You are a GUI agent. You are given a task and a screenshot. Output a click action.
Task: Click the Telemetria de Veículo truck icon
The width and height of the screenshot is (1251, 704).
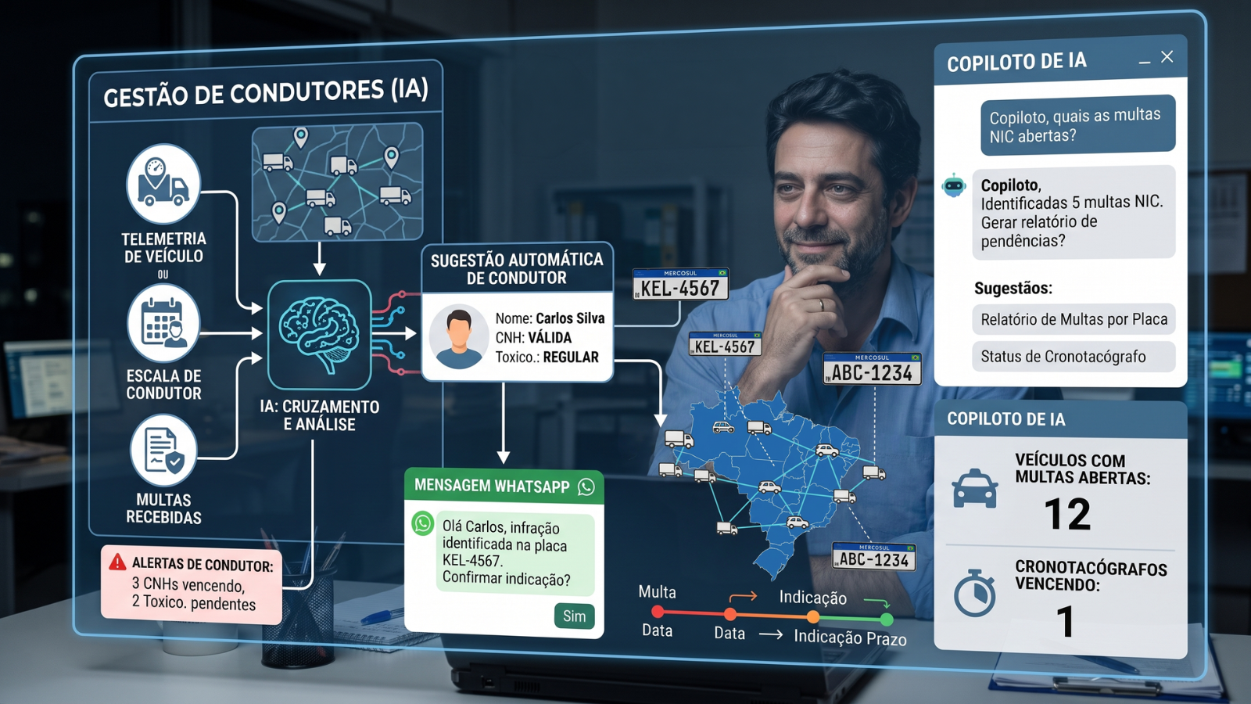[x=163, y=185]
